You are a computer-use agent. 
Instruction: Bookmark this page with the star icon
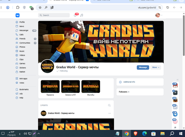40,7
